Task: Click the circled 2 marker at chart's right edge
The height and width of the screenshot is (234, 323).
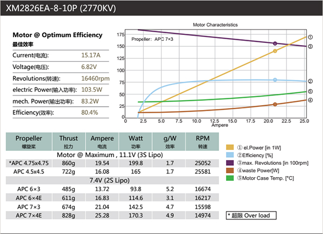Action: [x=311, y=82]
